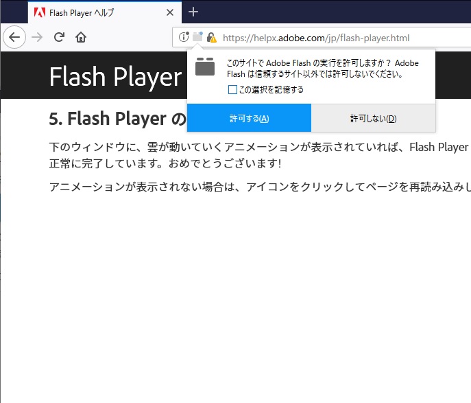The height and width of the screenshot is (403, 471).
Task: Click the padlock security warning icon
Action: [211, 38]
